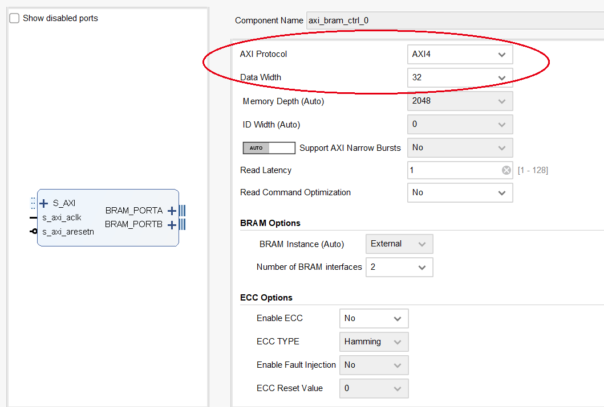Click the s_axi_aclk port label
604x407 pixels.
coord(62,217)
